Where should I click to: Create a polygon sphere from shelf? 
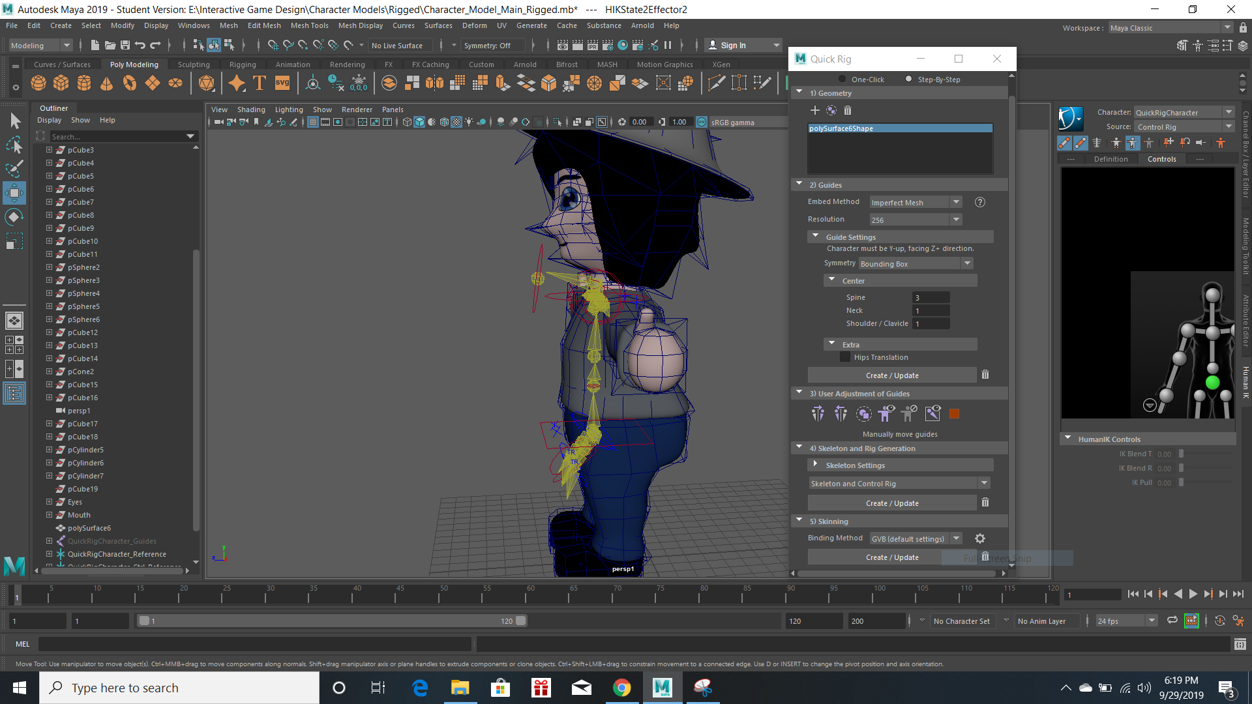pyautogui.click(x=38, y=83)
